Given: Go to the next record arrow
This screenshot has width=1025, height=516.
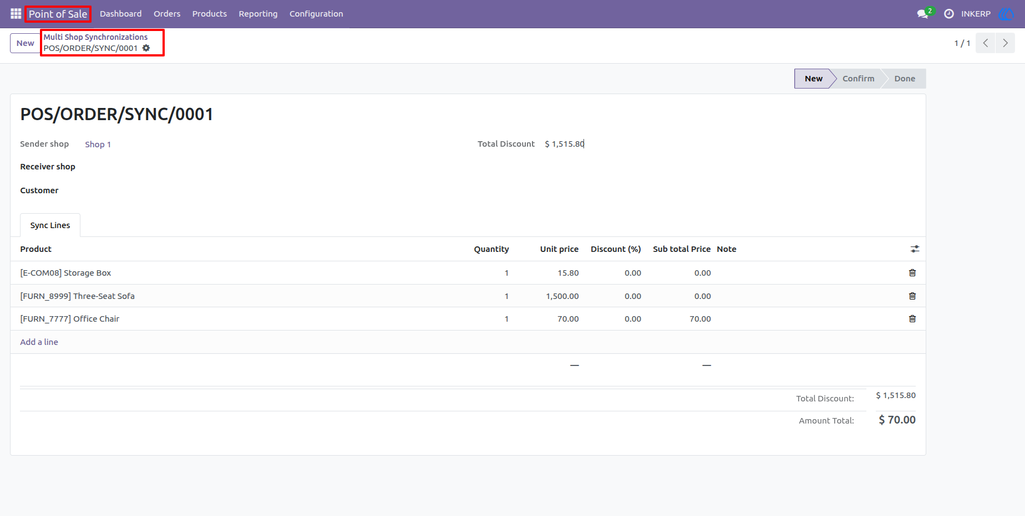Looking at the screenshot, I should (x=1005, y=43).
